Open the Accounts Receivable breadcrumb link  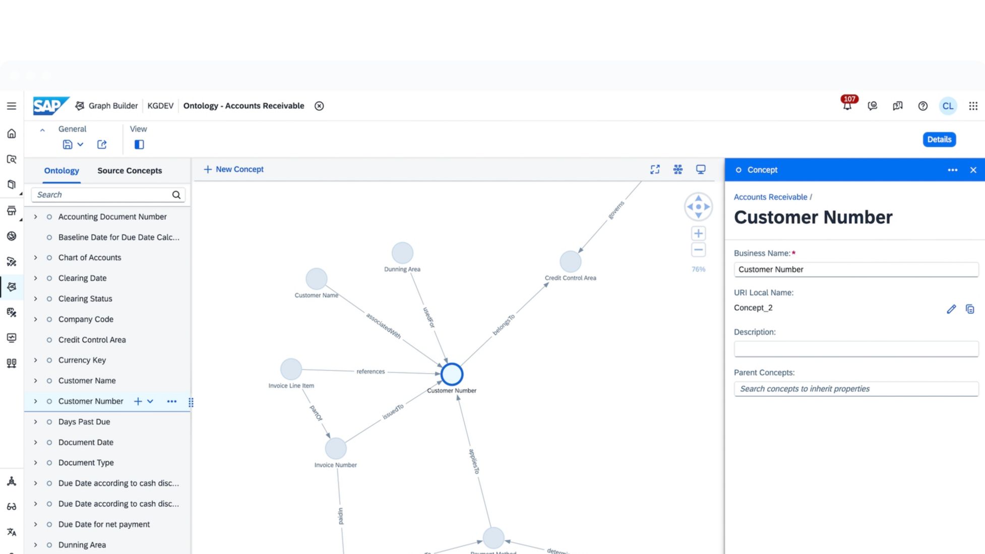[x=770, y=197]
